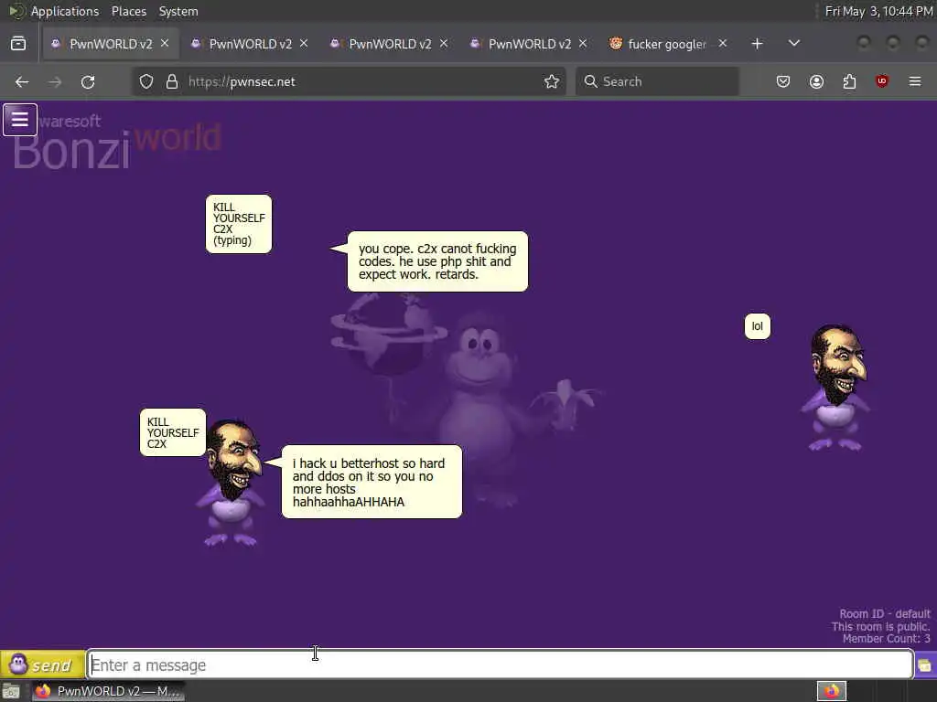Open the BonziWorld hamburger menu
Viewport: 937px width, 702px height.
[20, 120]
